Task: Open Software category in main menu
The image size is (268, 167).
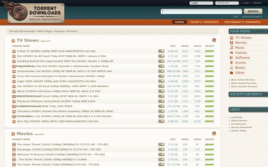Action: pyautogui.click(x=243, y=58)
